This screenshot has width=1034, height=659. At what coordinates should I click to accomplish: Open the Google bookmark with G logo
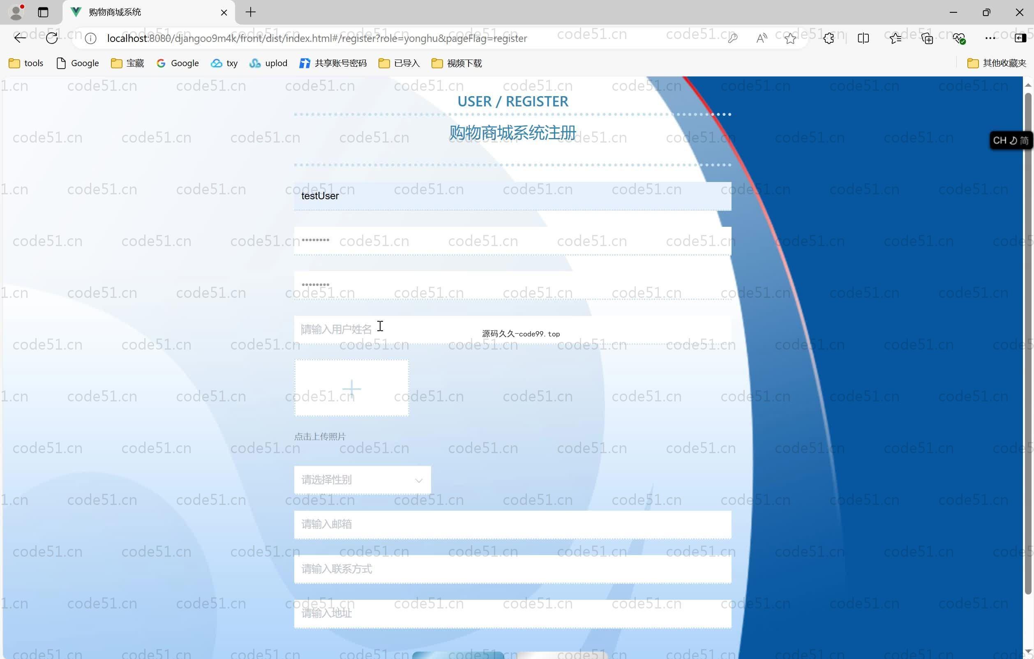coord(178,63)
